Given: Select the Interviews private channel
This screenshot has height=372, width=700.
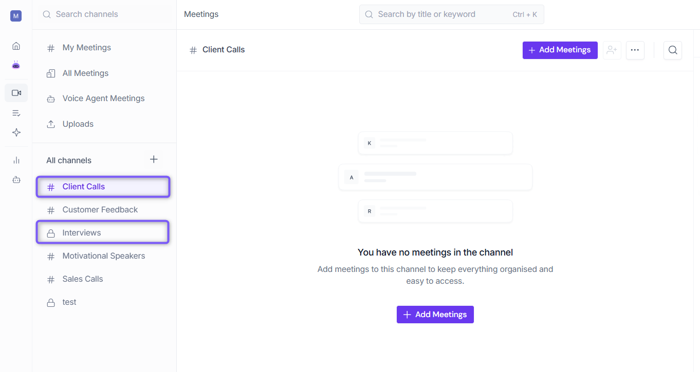Looking at the screenshot, I should [x=103, y=232].
